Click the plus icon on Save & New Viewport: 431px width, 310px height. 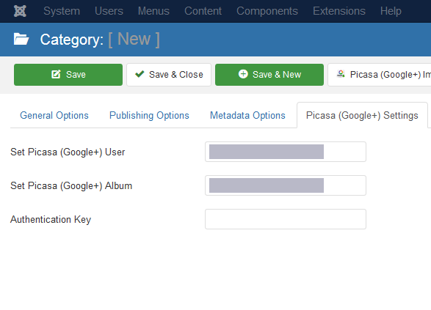tap(243, 74)
